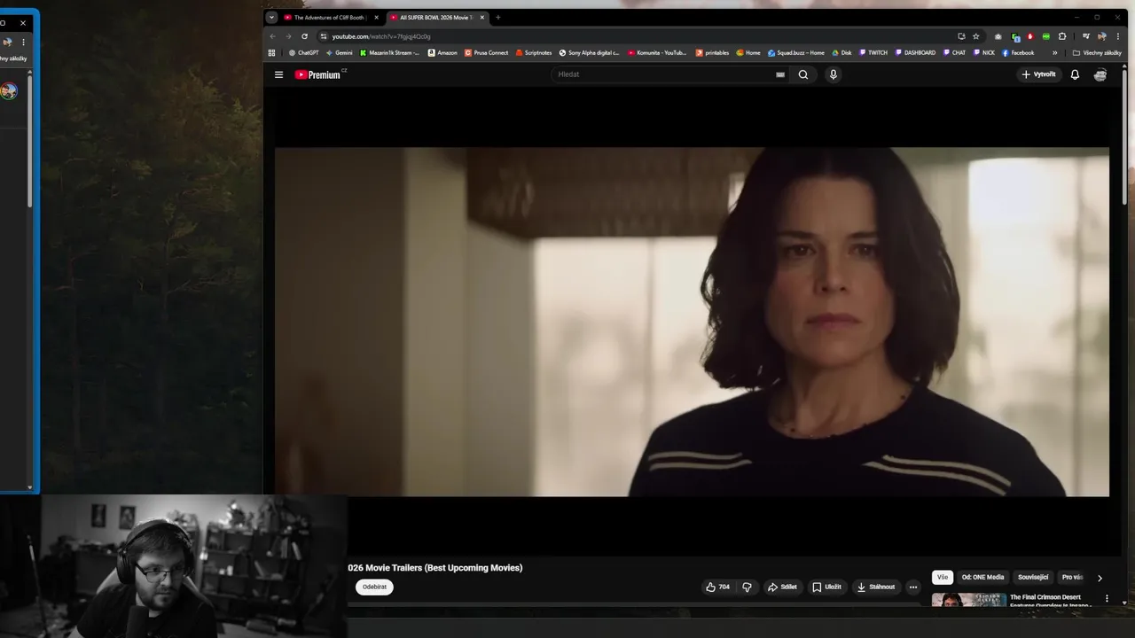Open the bookmarks bar apps grid icon
1135x638 pixels.
(x=272, y=52)
